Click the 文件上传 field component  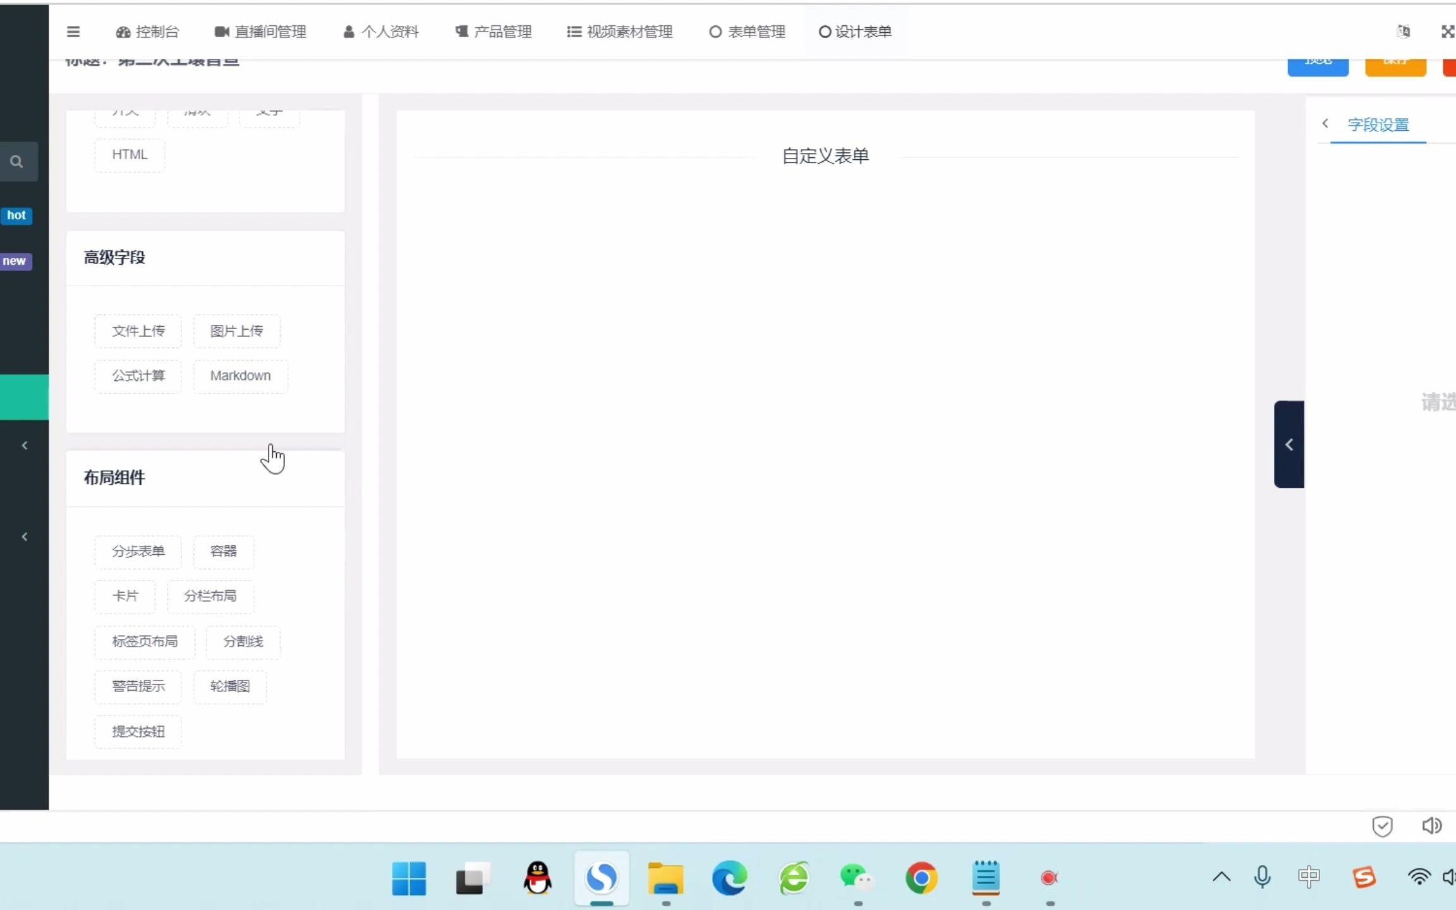coord(137,331)
